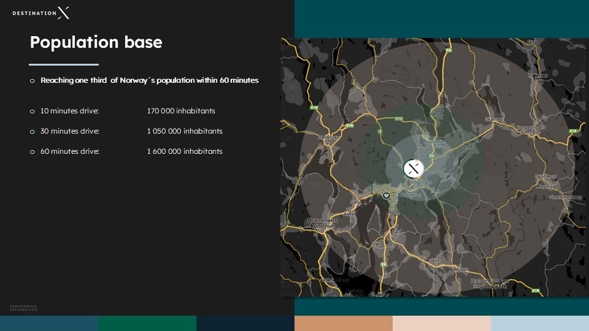Click '60 minutes drive:' label
Viewport: 589px width, 331px height.
(x=70, y=151)
